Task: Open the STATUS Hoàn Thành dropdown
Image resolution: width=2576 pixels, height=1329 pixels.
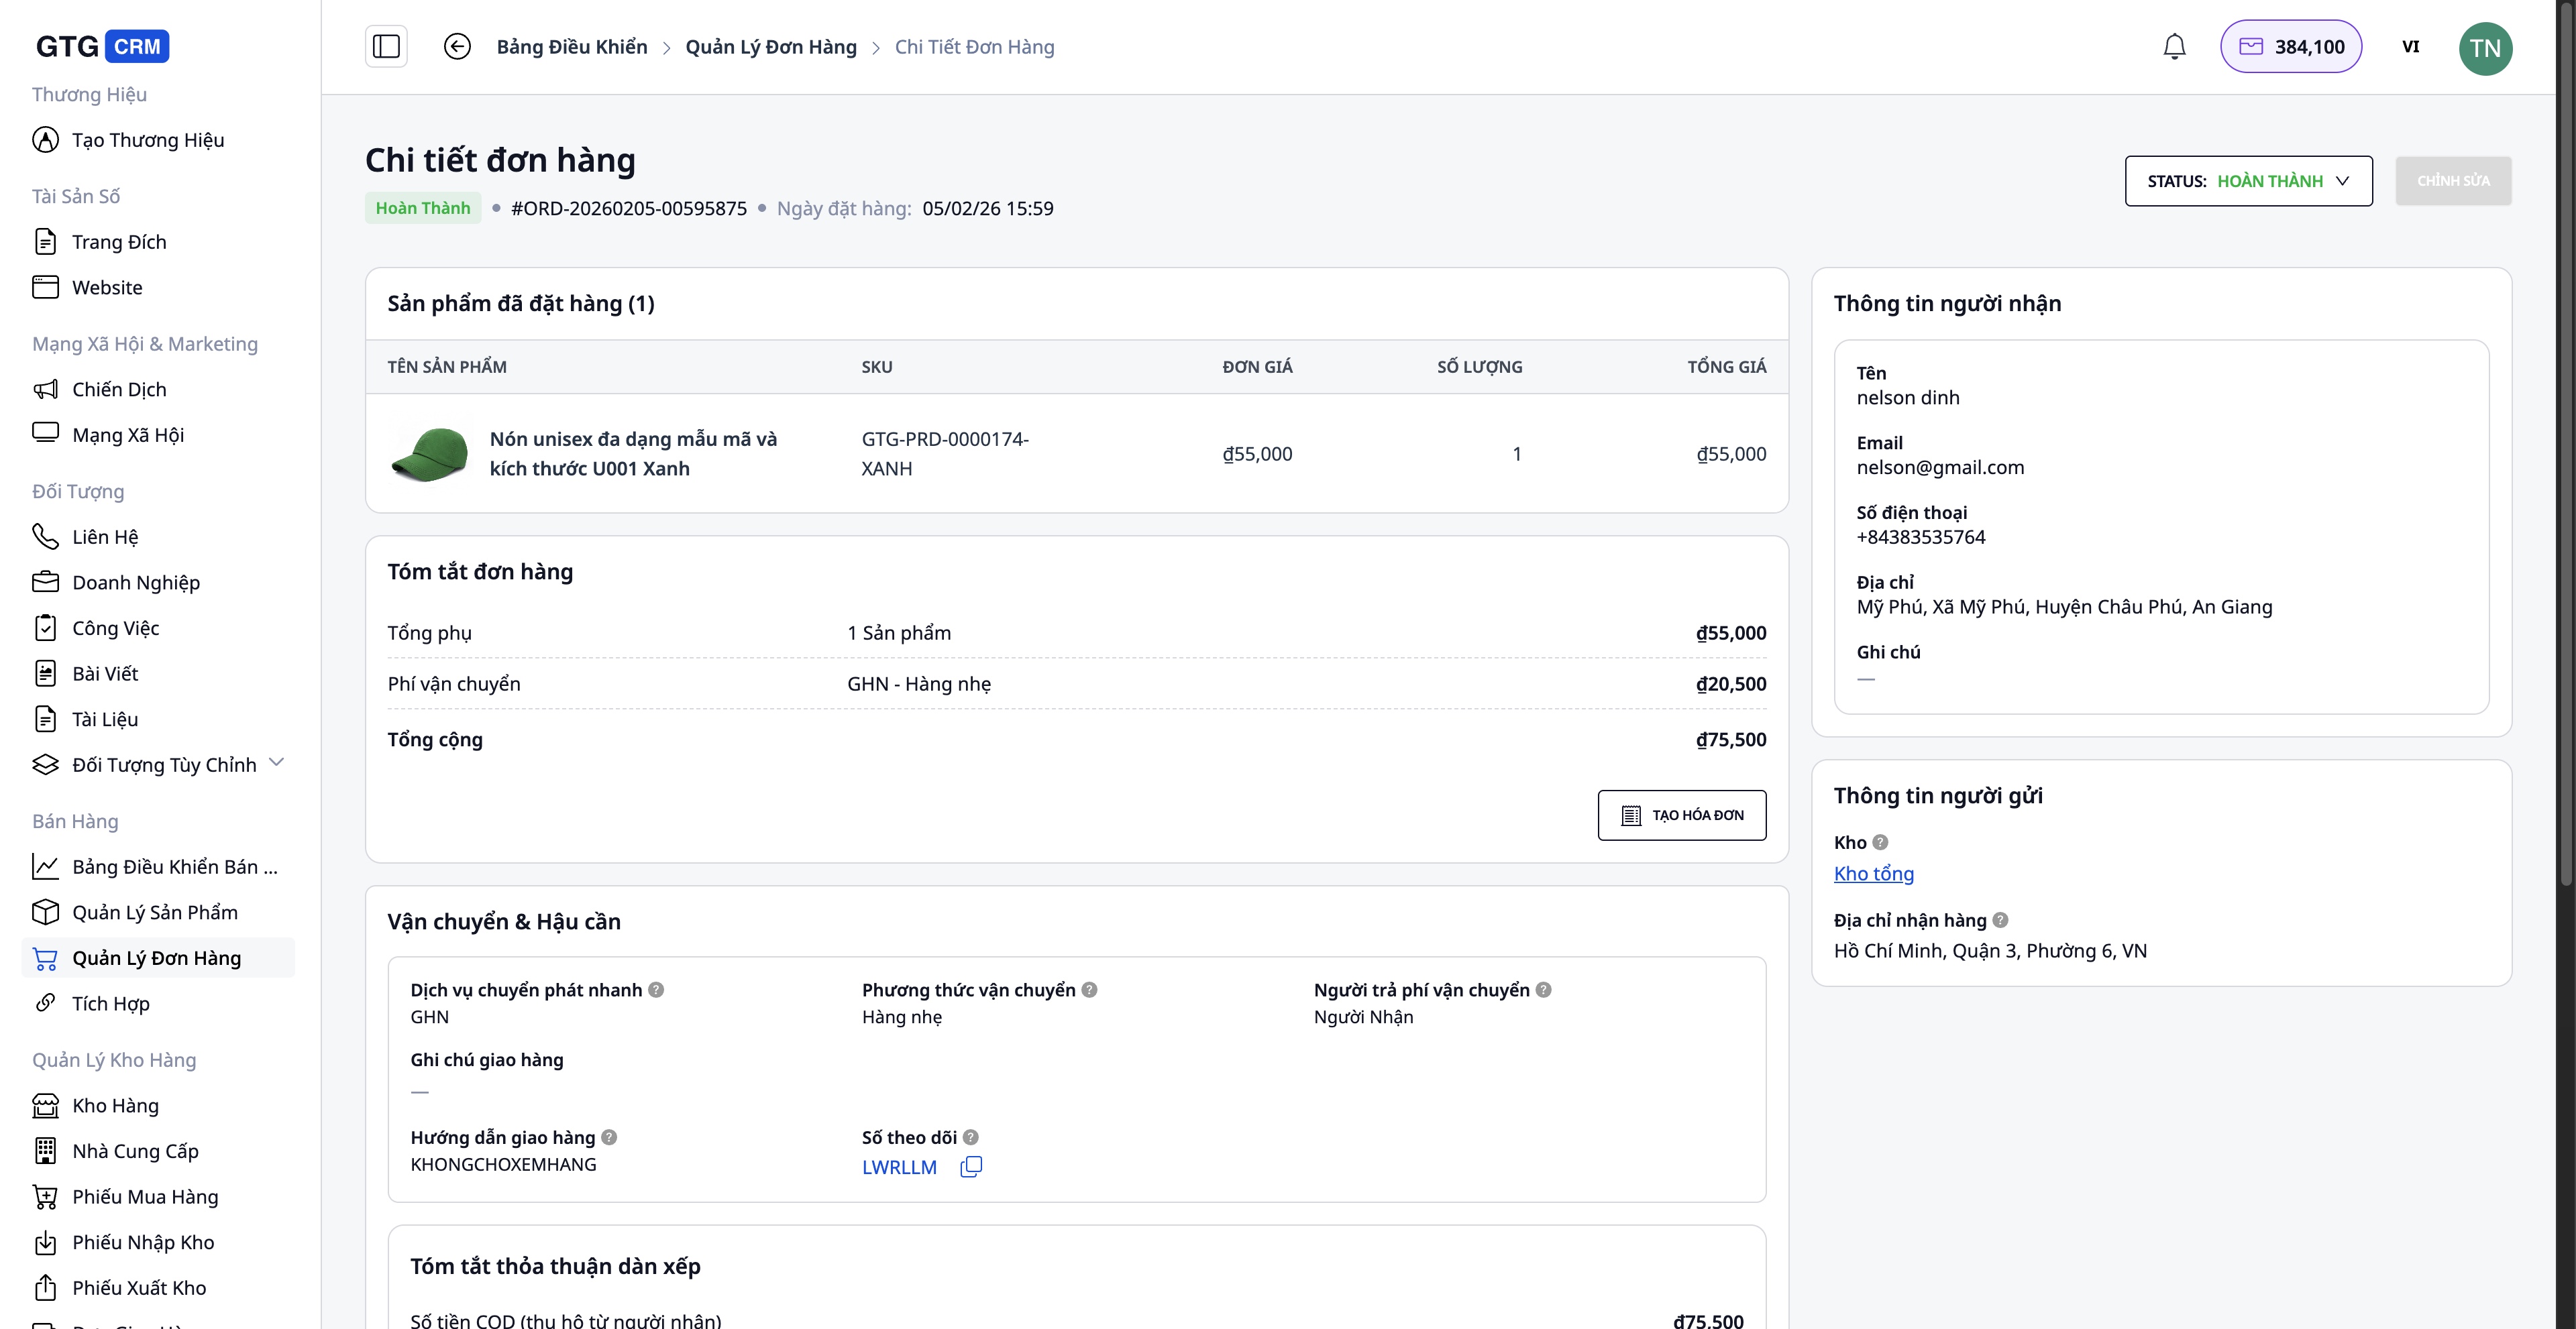Action: (x=2248, y=181)
